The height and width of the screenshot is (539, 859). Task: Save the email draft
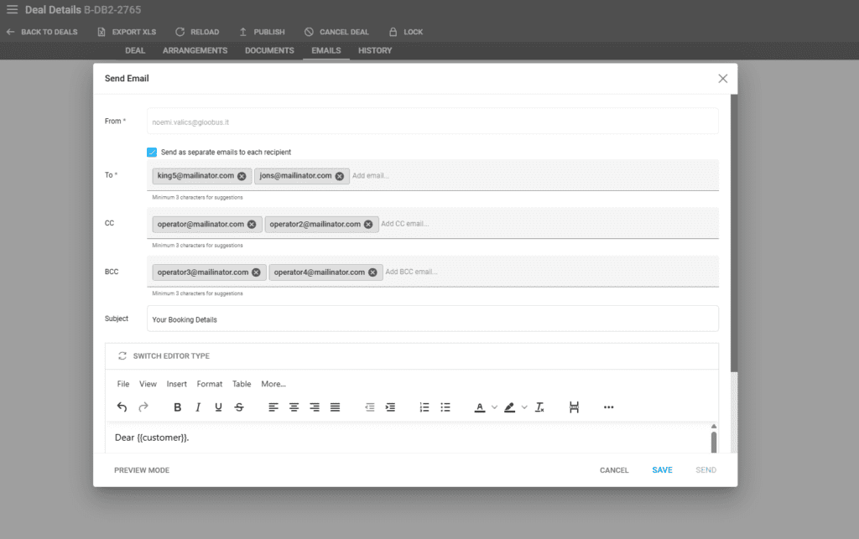662,470
